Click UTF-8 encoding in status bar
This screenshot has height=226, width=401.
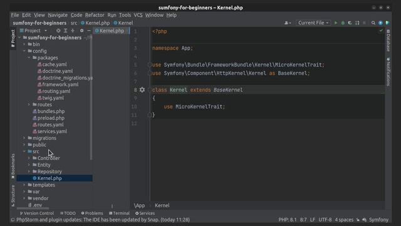coord(325,220)
